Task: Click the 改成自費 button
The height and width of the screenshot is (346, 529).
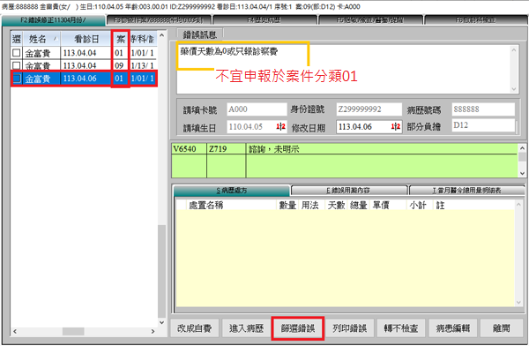Action: tap(194, 328)
